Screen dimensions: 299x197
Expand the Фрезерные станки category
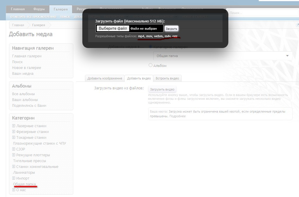(13, 132)
